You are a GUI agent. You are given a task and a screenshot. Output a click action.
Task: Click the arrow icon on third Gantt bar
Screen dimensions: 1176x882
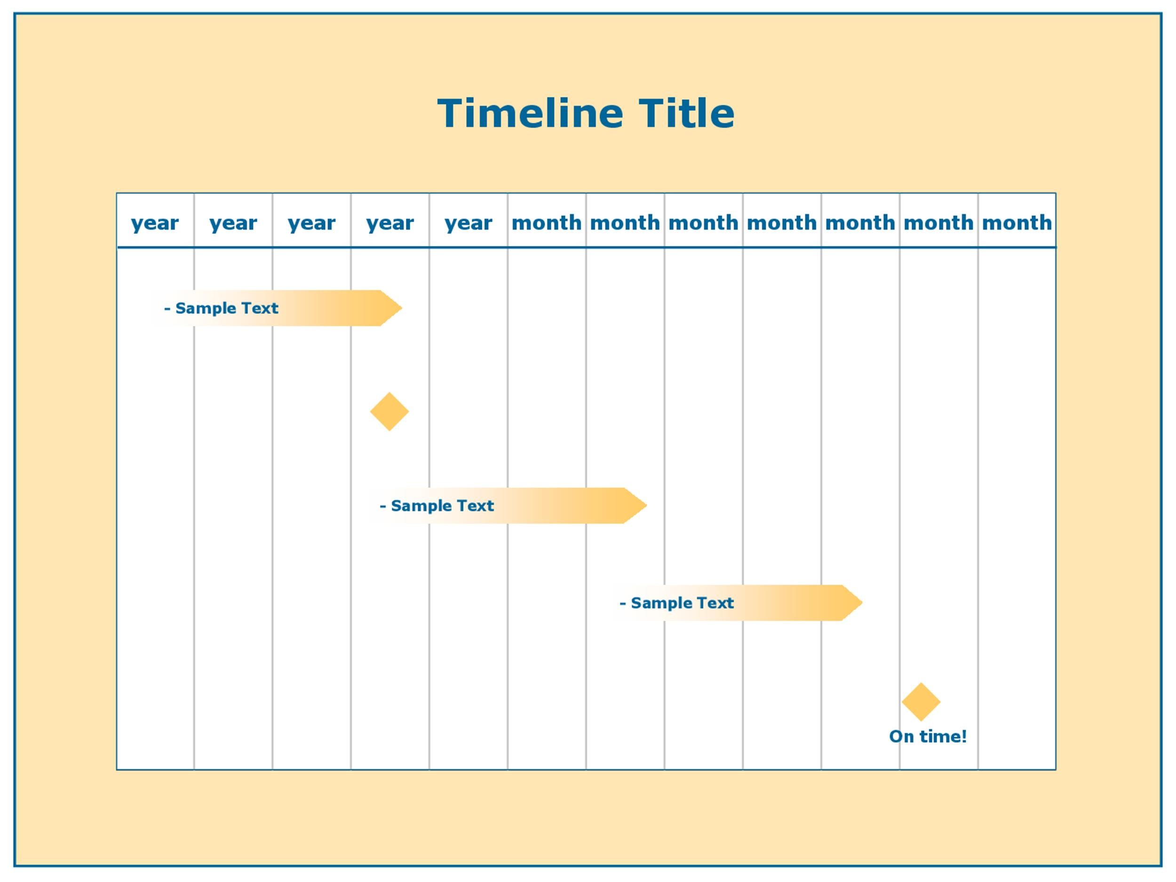852,603
